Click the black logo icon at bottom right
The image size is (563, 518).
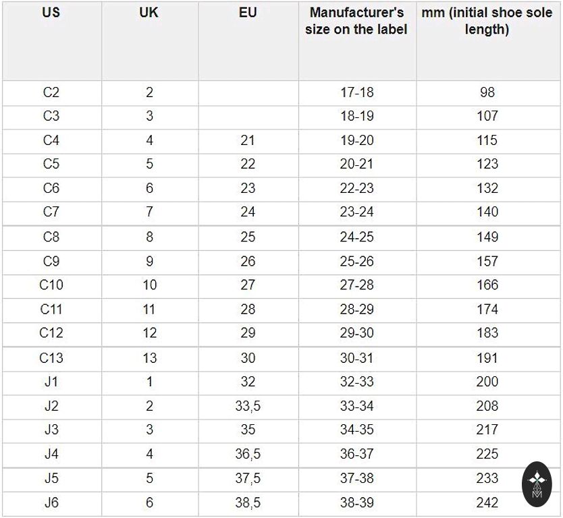[x=537, y=485]
